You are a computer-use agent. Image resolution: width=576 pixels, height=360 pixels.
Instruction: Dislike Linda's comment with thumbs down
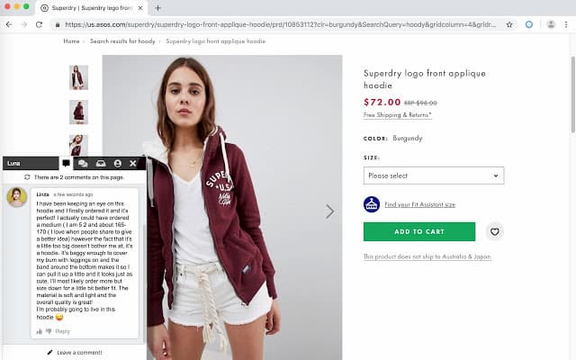click(x=49, y=331)
